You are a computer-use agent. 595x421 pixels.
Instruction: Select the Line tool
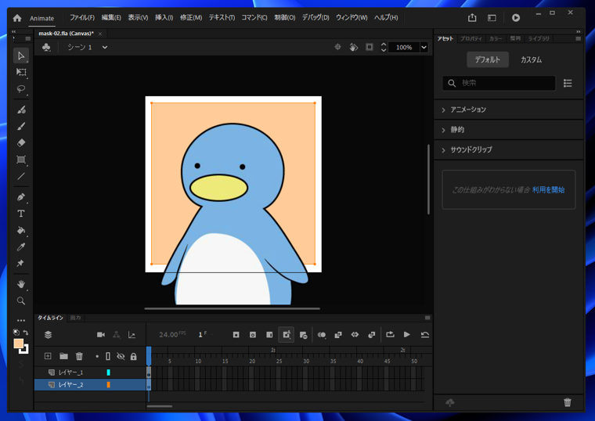point(21,176)
